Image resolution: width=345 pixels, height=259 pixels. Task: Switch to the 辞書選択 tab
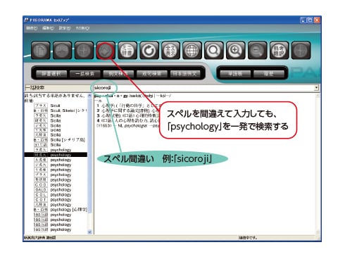(x=51, y=74)
